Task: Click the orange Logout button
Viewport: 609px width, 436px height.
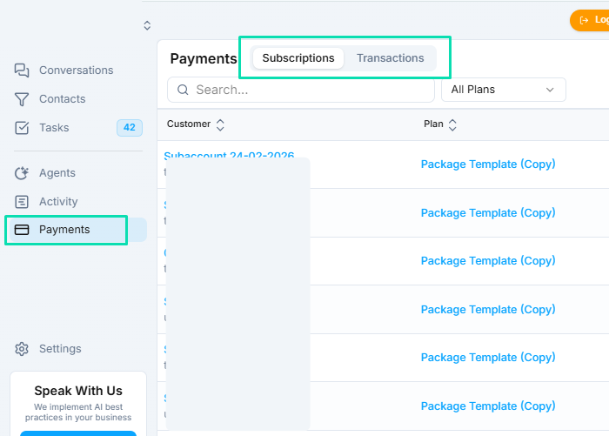Action: [x=590, y=20]
